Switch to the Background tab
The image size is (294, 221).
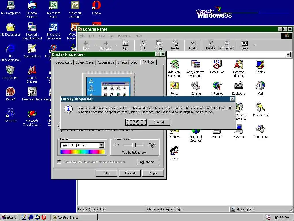pyautogui.click(x=64, y=62)
